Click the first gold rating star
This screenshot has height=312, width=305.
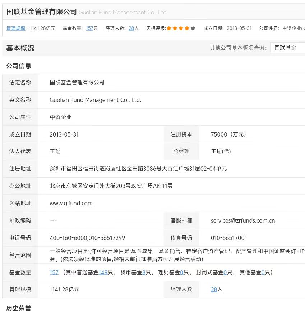pos(169,28)
